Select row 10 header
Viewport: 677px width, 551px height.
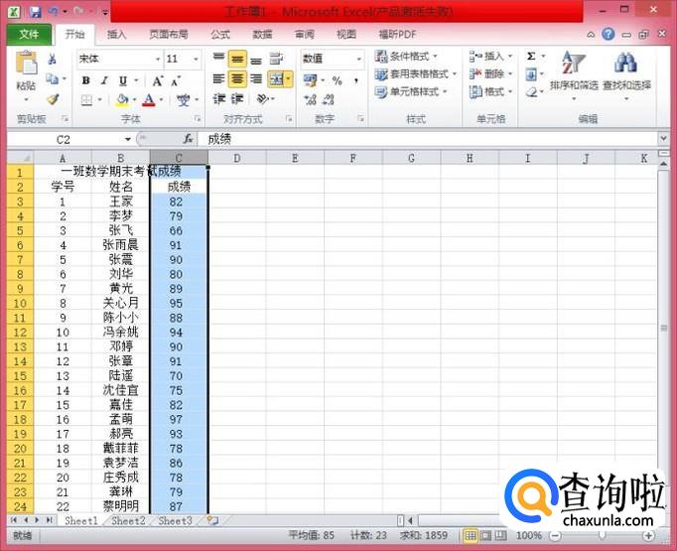pos(20,303)
